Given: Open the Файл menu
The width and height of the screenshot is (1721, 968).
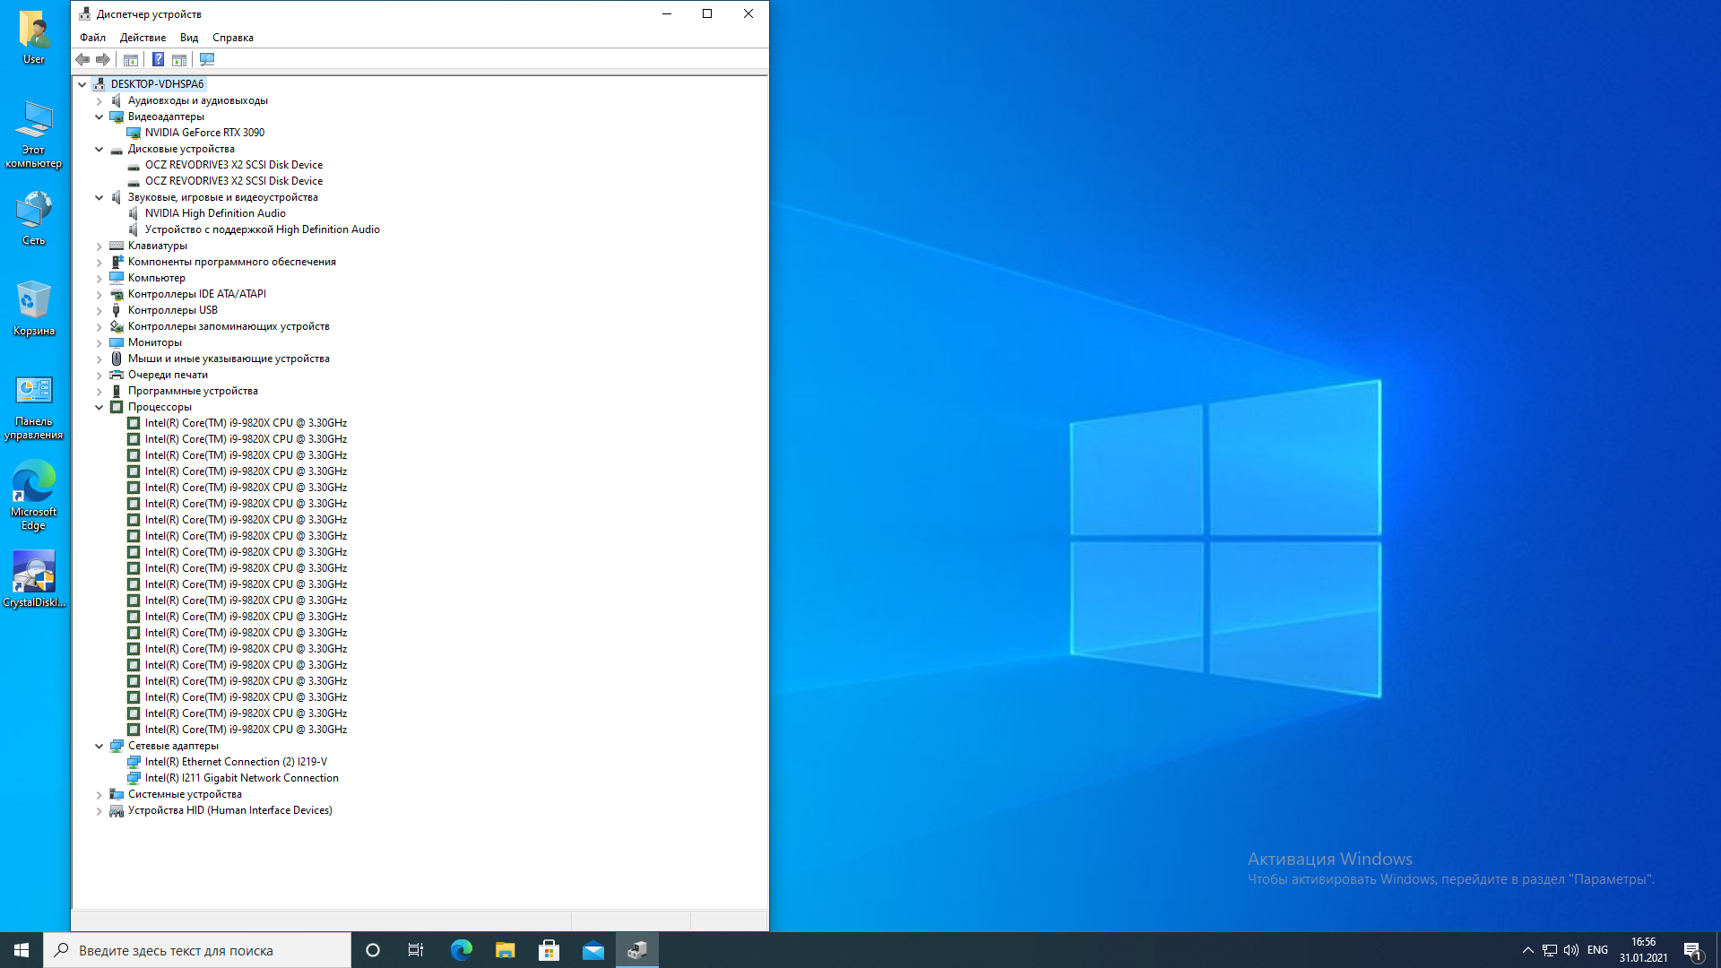Looking at the screenshot, I should (92, 38).
